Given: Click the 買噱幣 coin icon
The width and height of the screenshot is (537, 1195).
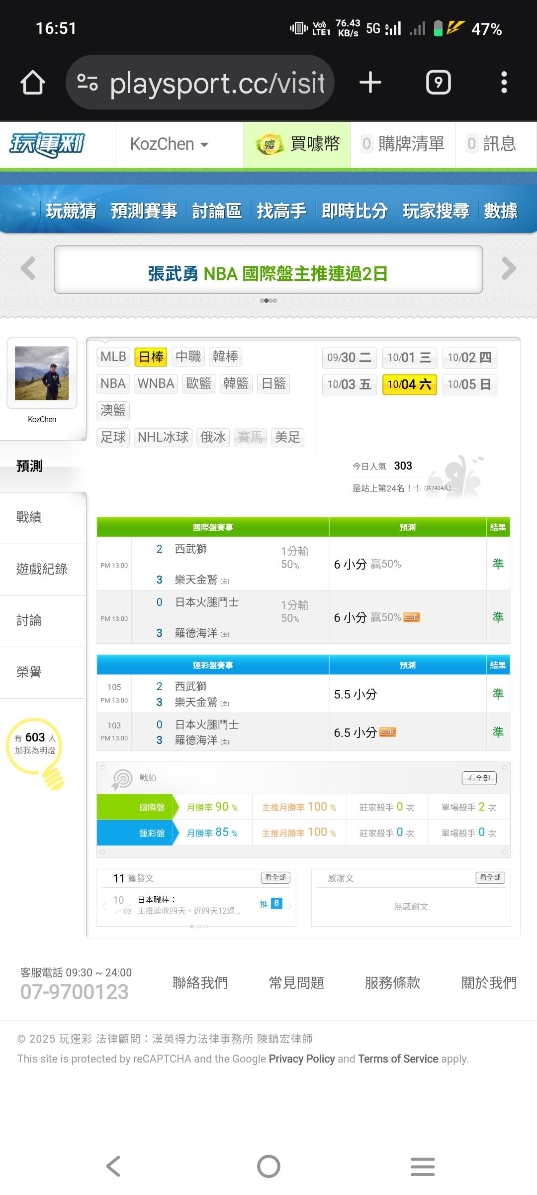Looking at the screenshot, I should [269, 144].
